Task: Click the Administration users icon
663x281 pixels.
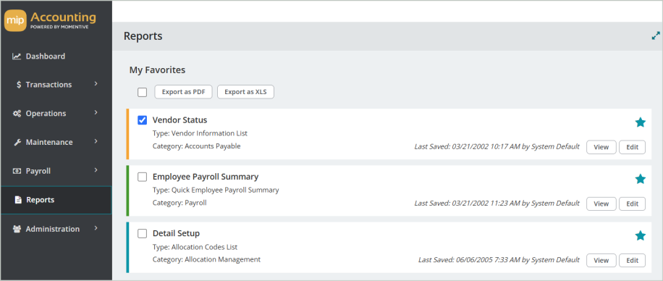Action: click(x=17, y=229)
